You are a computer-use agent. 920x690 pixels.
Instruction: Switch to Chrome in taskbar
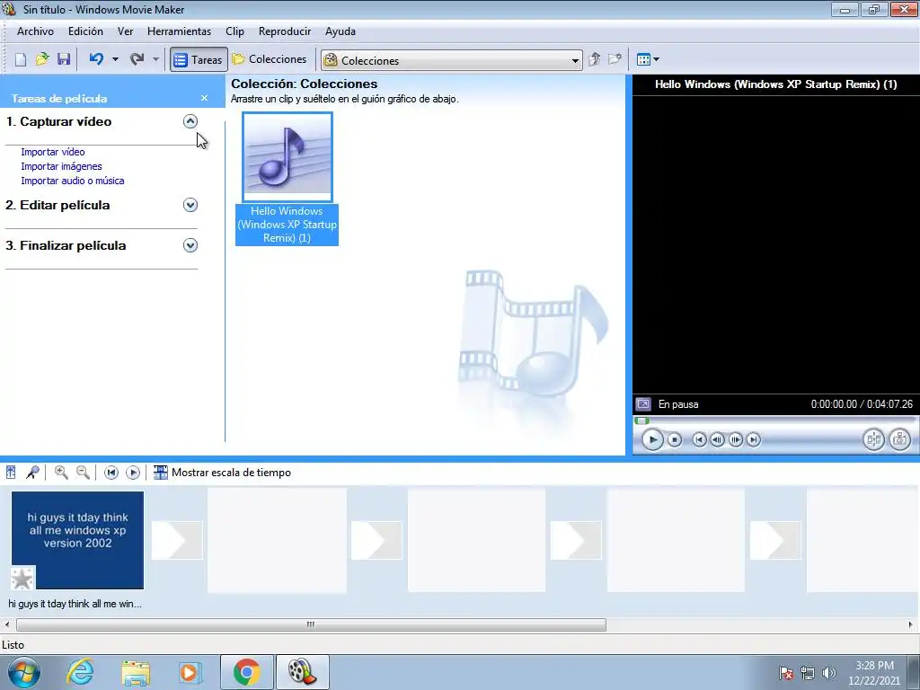tap(247, 672)
